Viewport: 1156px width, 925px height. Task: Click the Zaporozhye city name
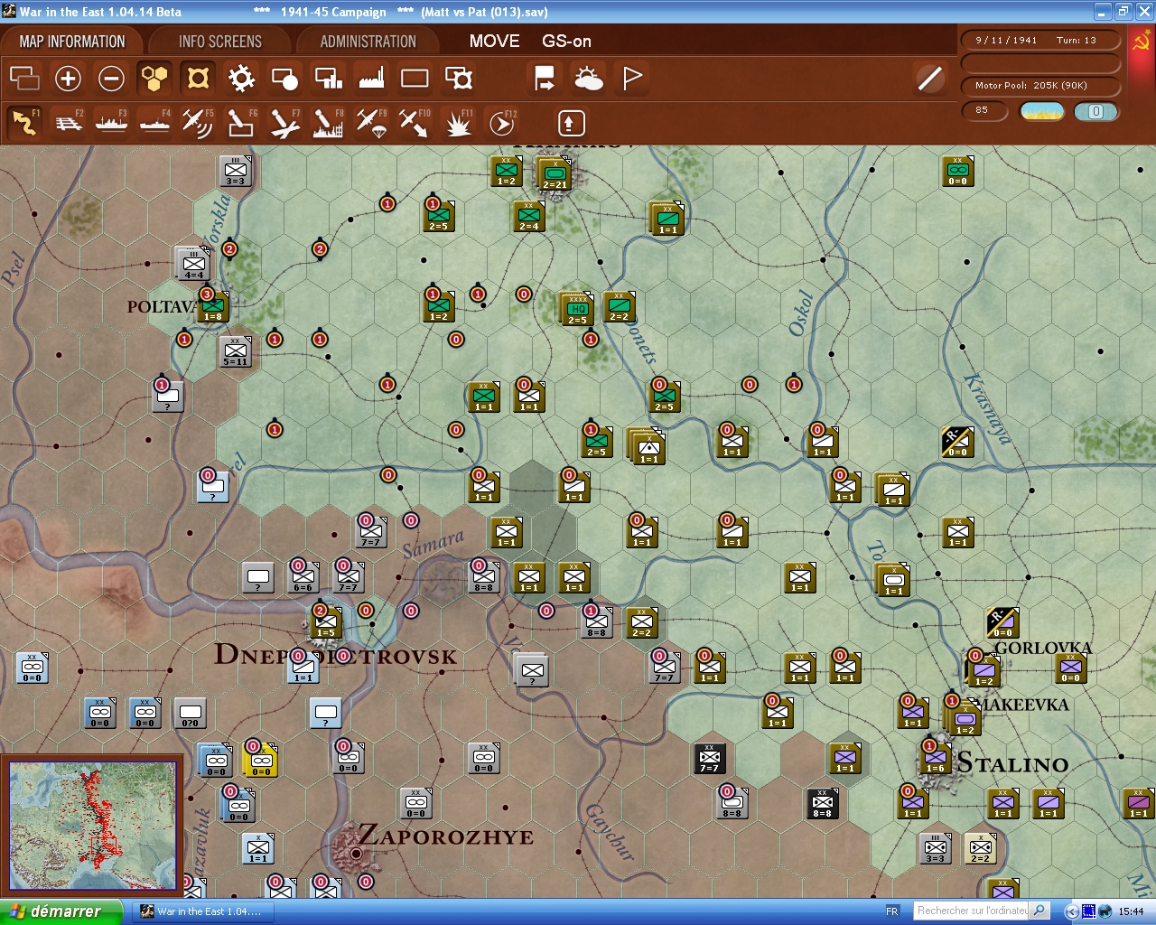tap(445, 836)
